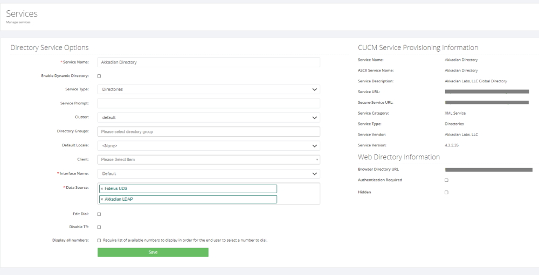Tick the Authentication Required checkbox
The height and width of the screenshot is (275, 539).
click(x=446, y=180)
